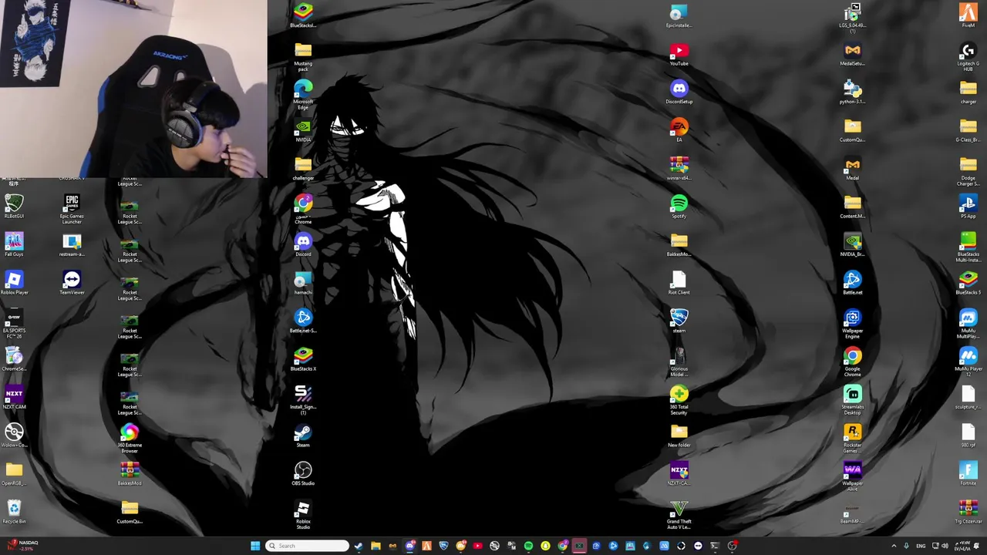Image resolution: width=987 pixels, height=555 pixels.
Task: Open the Roblox Player shortcut
Action: pyautogui.click(x=14, y=283)
